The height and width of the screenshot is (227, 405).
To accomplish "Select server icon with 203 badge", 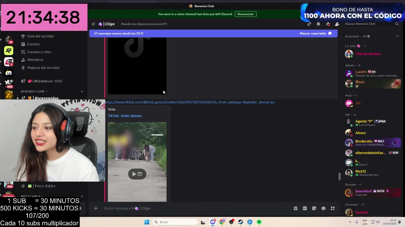I will (9, 84).
